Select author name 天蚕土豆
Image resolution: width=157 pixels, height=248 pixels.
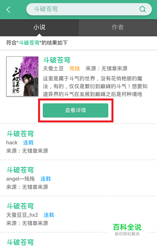pyautogui.click(x=53, y=69)
